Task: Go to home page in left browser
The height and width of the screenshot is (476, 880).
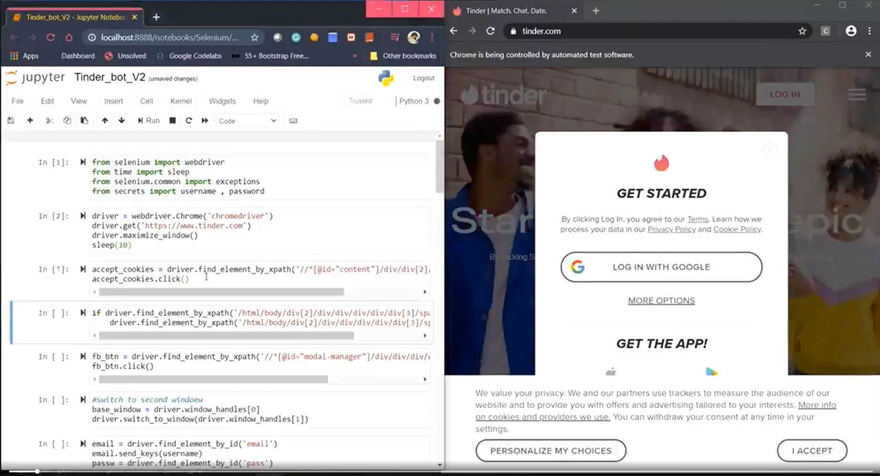Action: point(69,37)
